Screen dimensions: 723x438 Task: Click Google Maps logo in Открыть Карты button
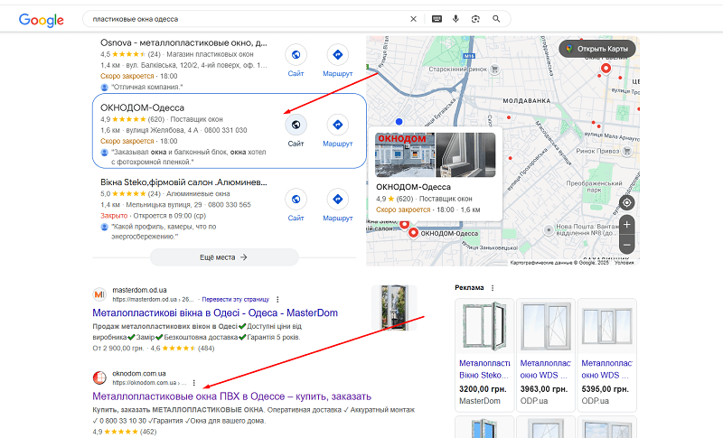click(569, 49)
